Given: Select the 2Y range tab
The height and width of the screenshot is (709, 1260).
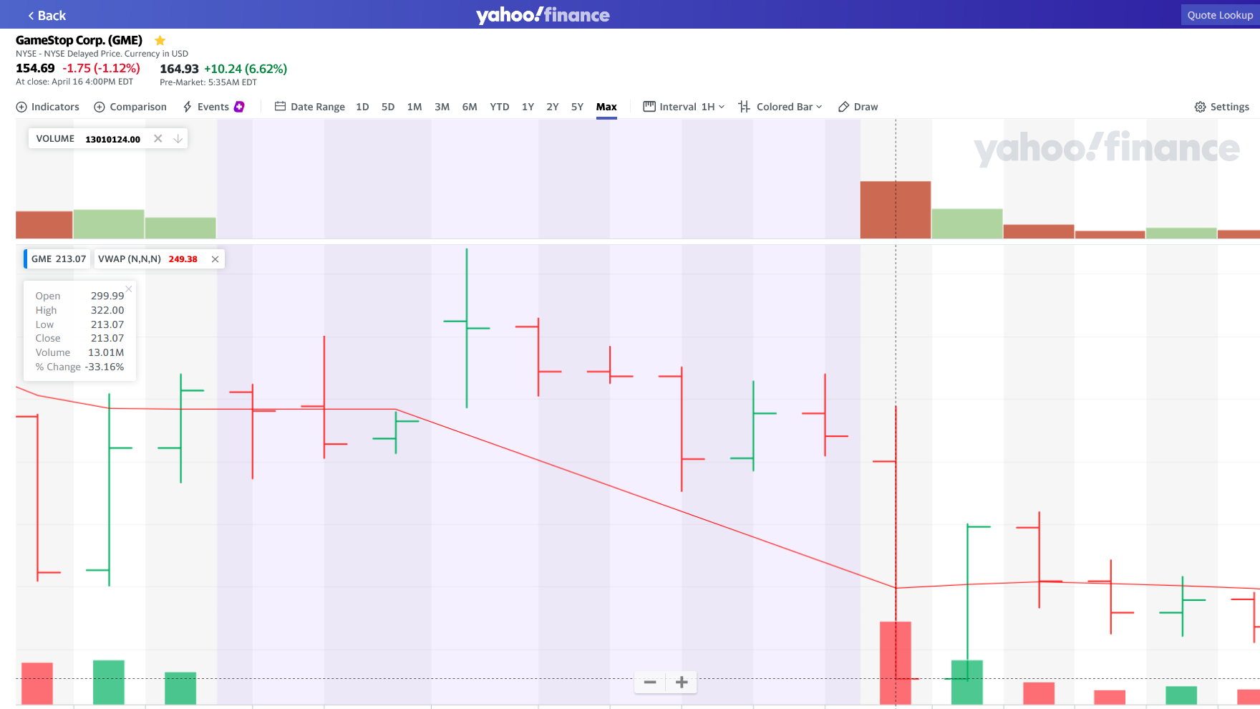Looking at the screenshot, I should click(553, 107).
